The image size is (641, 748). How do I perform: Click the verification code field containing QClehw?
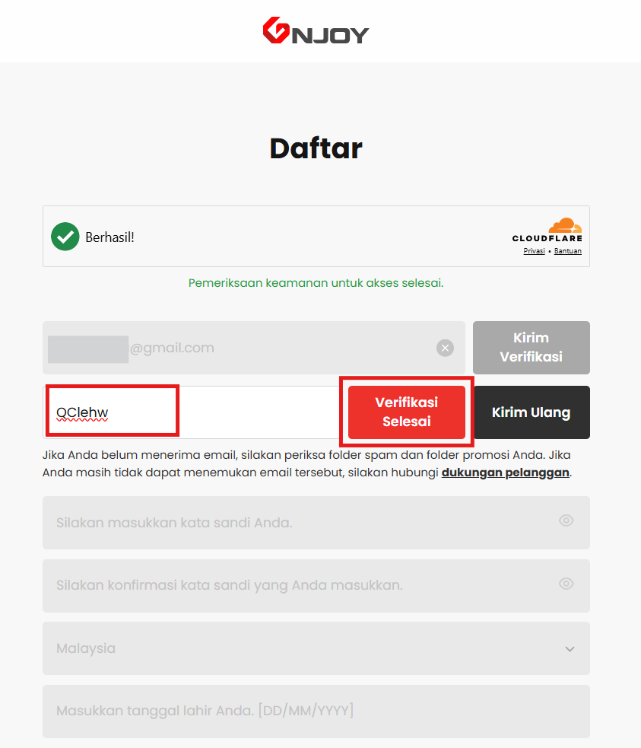191,412
